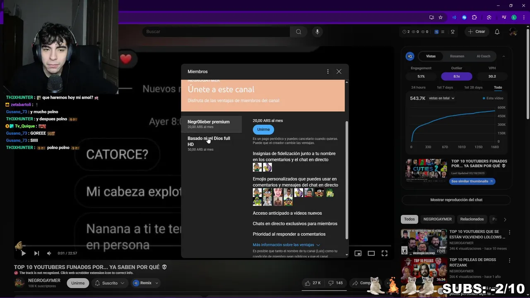Open the Top 10 Peleas de Dross thumbnail
This screenshot has height=298, width=530.
(x=424, y=270)
